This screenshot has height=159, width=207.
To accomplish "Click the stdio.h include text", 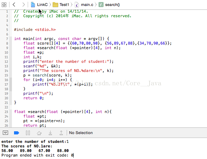I will [x=45, y=29].
